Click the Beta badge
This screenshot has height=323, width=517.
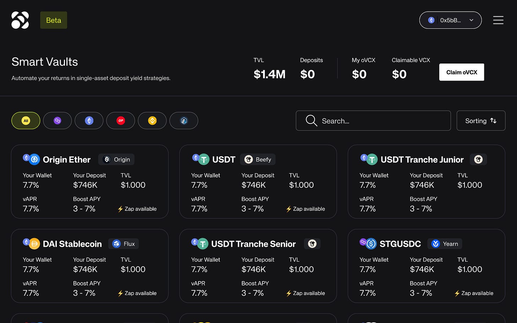tap(54, 20)
